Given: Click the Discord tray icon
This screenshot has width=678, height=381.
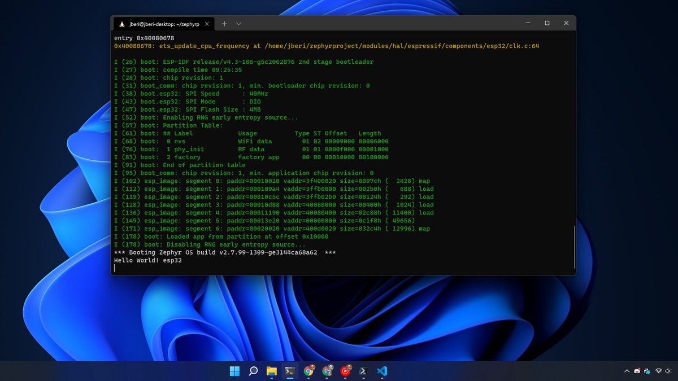Looking at the screenshot, I should pyautogui.click(x=637, y=371).
